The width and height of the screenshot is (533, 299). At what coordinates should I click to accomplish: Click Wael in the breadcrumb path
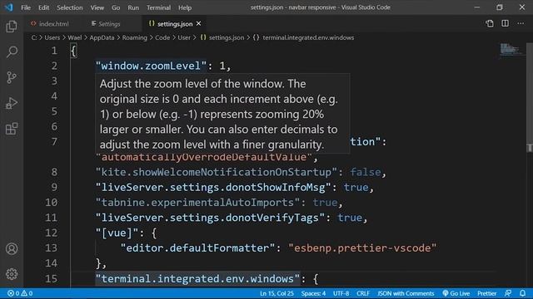[74, 37]
